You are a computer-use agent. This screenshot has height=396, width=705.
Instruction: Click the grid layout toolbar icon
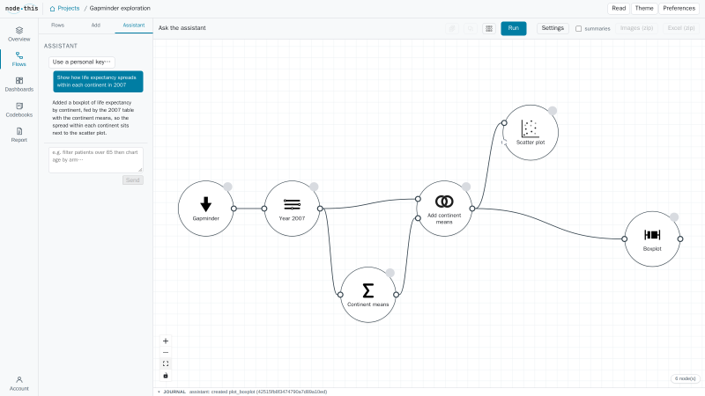(x=489, y=28)
